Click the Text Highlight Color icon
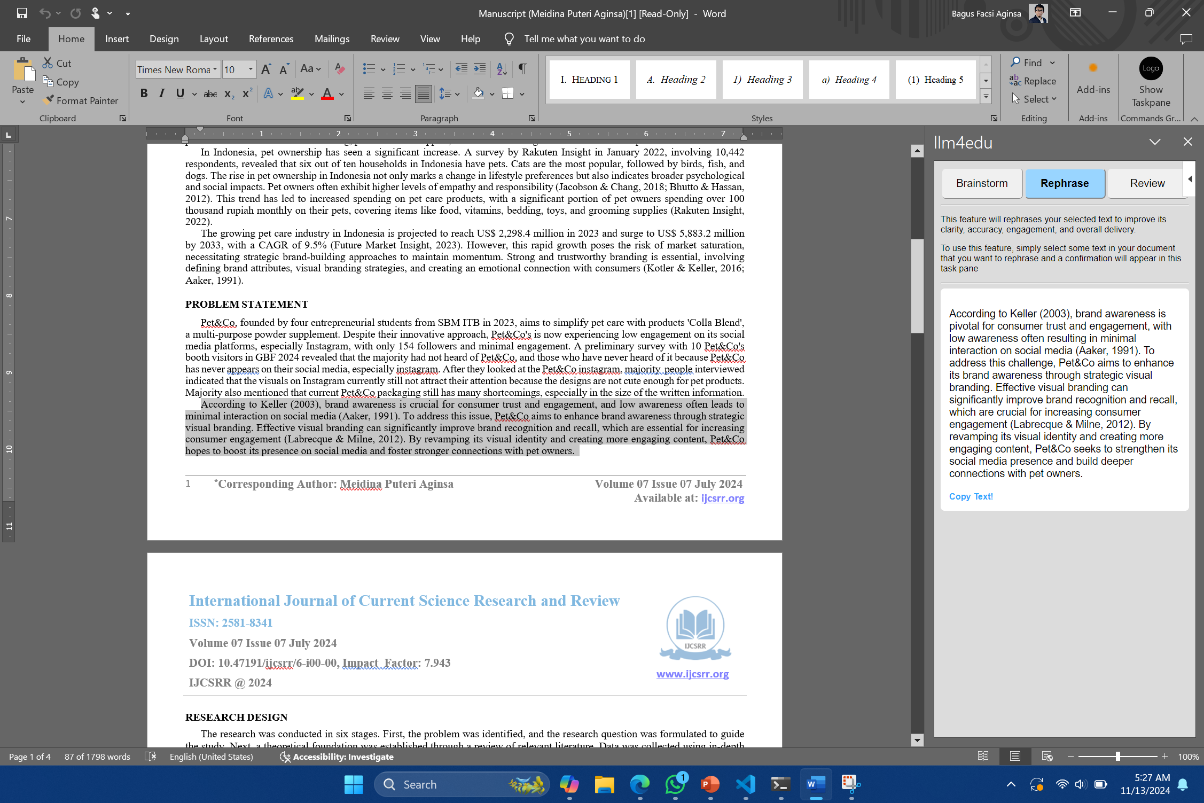 click(298, 93)
